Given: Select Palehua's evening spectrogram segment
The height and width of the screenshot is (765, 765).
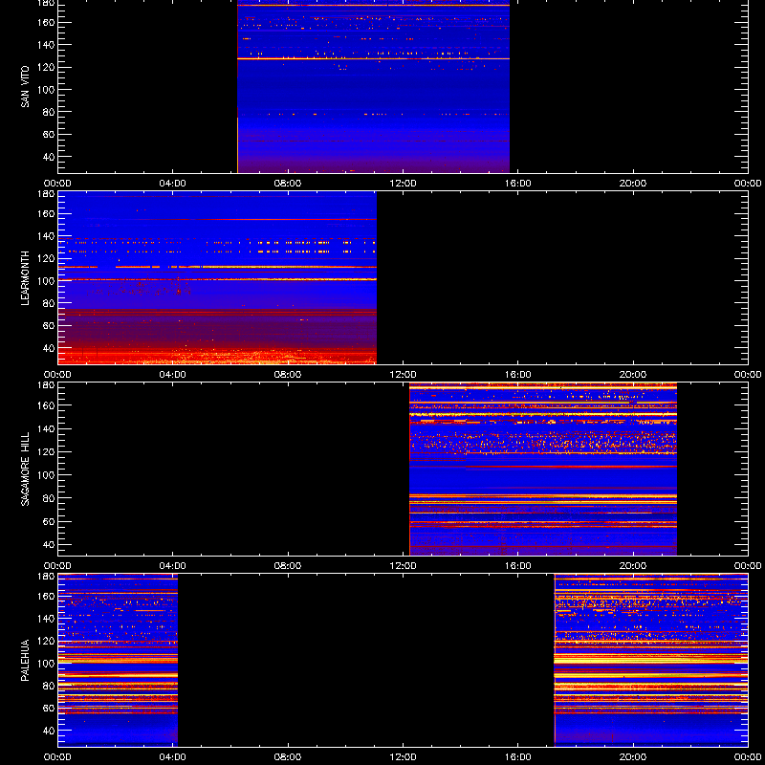Looking at the screenshot, I should (x=651, y=660).
